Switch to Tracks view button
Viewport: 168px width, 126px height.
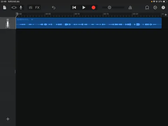pos(14,8)
